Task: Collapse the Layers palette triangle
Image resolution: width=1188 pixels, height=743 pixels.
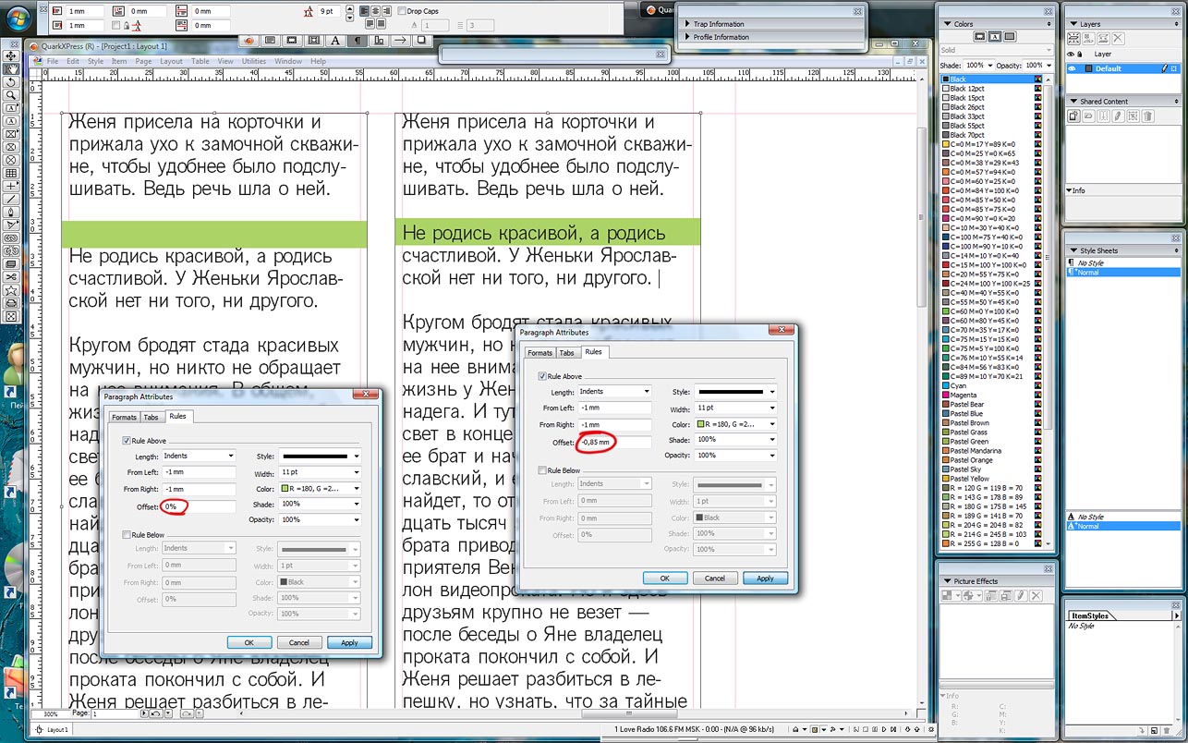Action: 1073,24
